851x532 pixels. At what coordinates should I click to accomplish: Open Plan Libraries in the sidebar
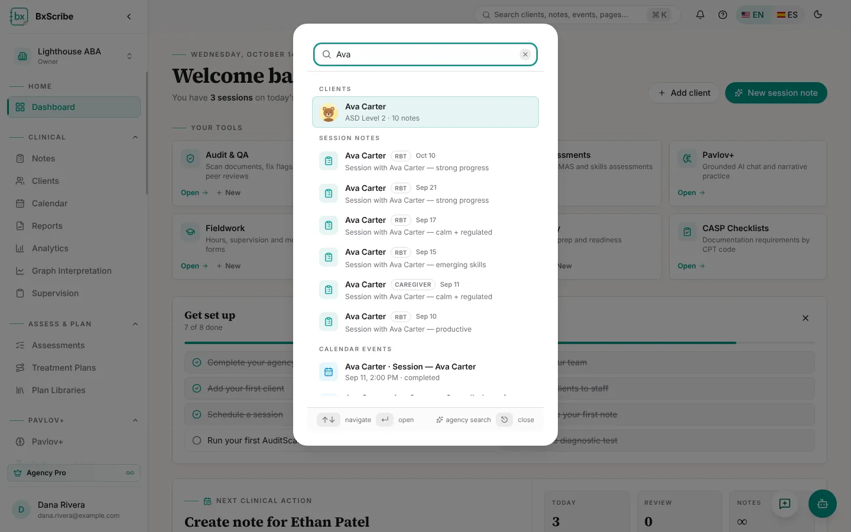[x=74, y=390]
